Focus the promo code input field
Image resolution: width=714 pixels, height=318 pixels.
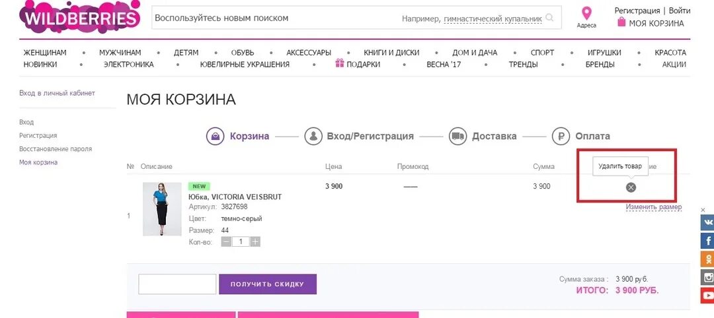click(177, 284)
